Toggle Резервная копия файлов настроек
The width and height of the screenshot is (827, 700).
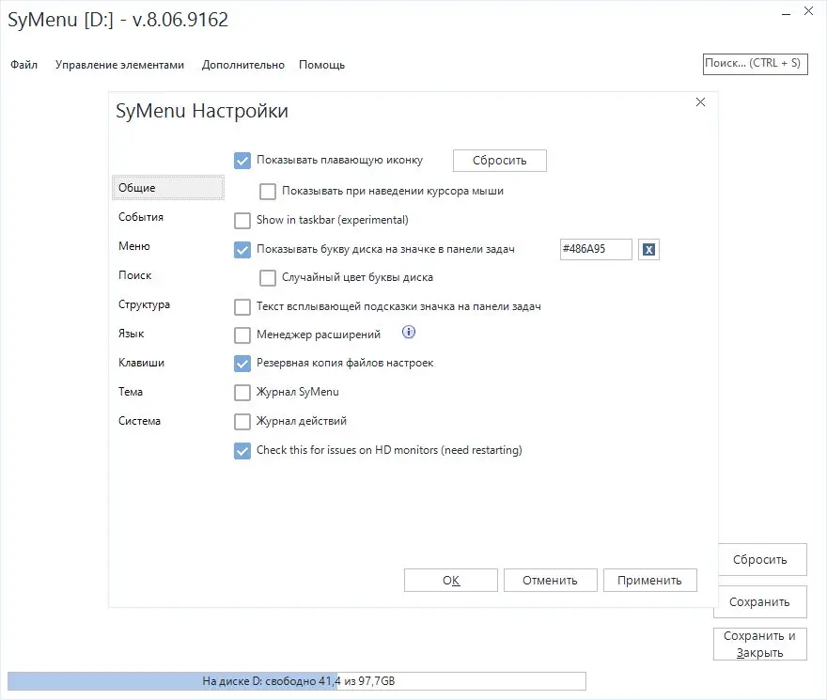point(242,364)
